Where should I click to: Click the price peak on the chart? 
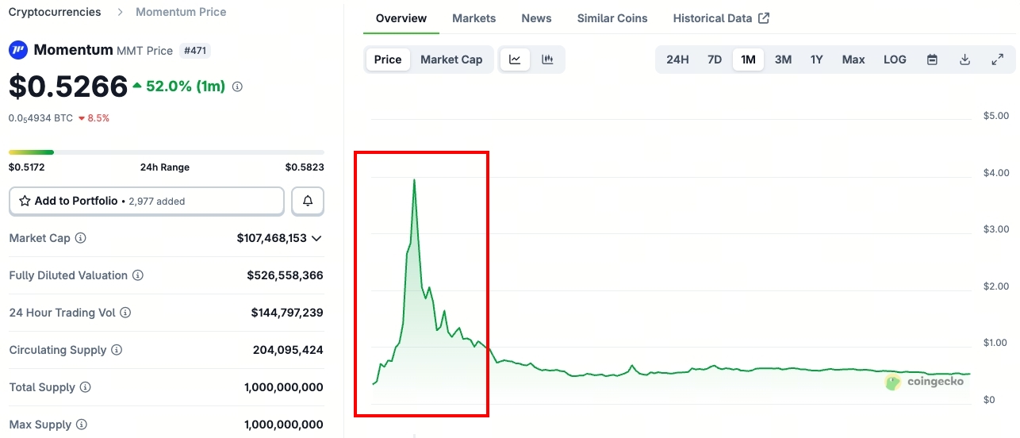point(414,180)
